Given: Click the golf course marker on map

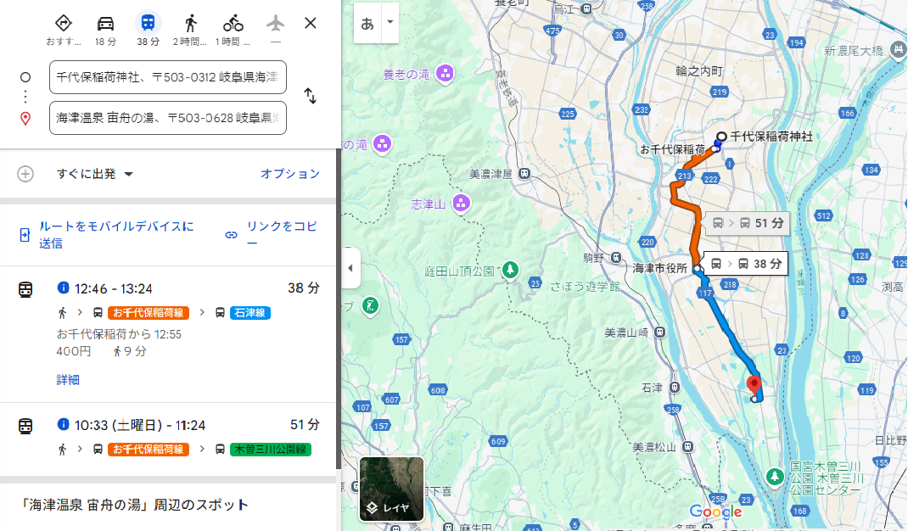Looking at the screenshot, I should [371, 305].
